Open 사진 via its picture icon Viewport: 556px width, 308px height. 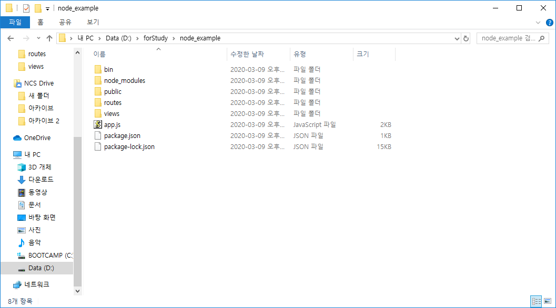[22, 230]
